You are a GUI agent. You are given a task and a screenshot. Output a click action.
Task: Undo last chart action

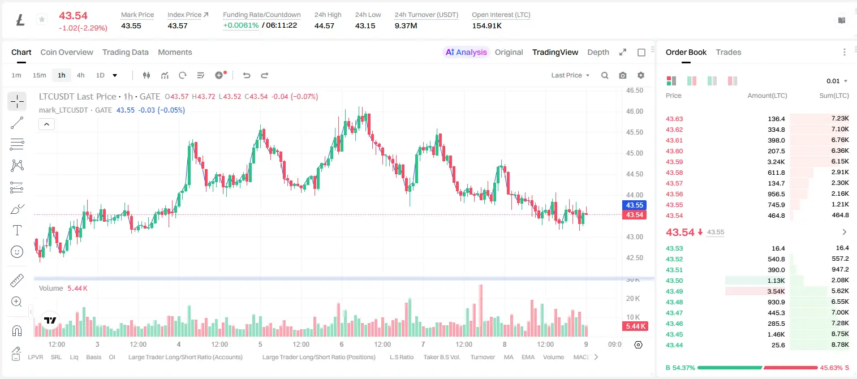tap(247, 75)
